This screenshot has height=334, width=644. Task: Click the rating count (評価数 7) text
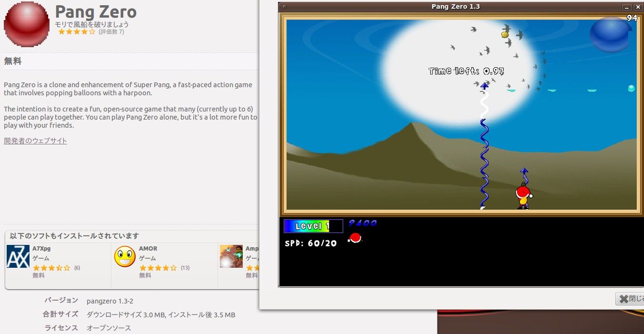111,32
